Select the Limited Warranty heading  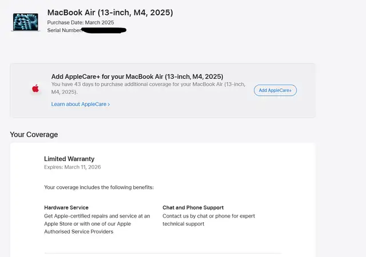[69, 159]
